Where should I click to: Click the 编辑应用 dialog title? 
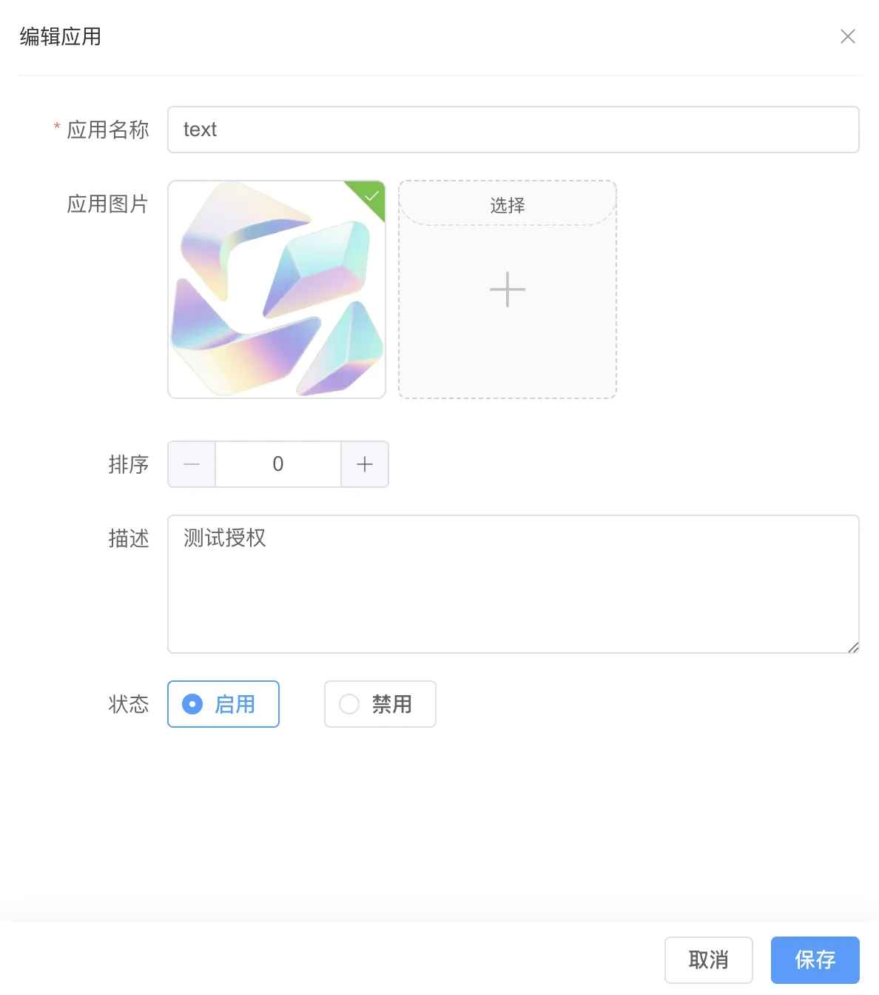click(60, 36)
